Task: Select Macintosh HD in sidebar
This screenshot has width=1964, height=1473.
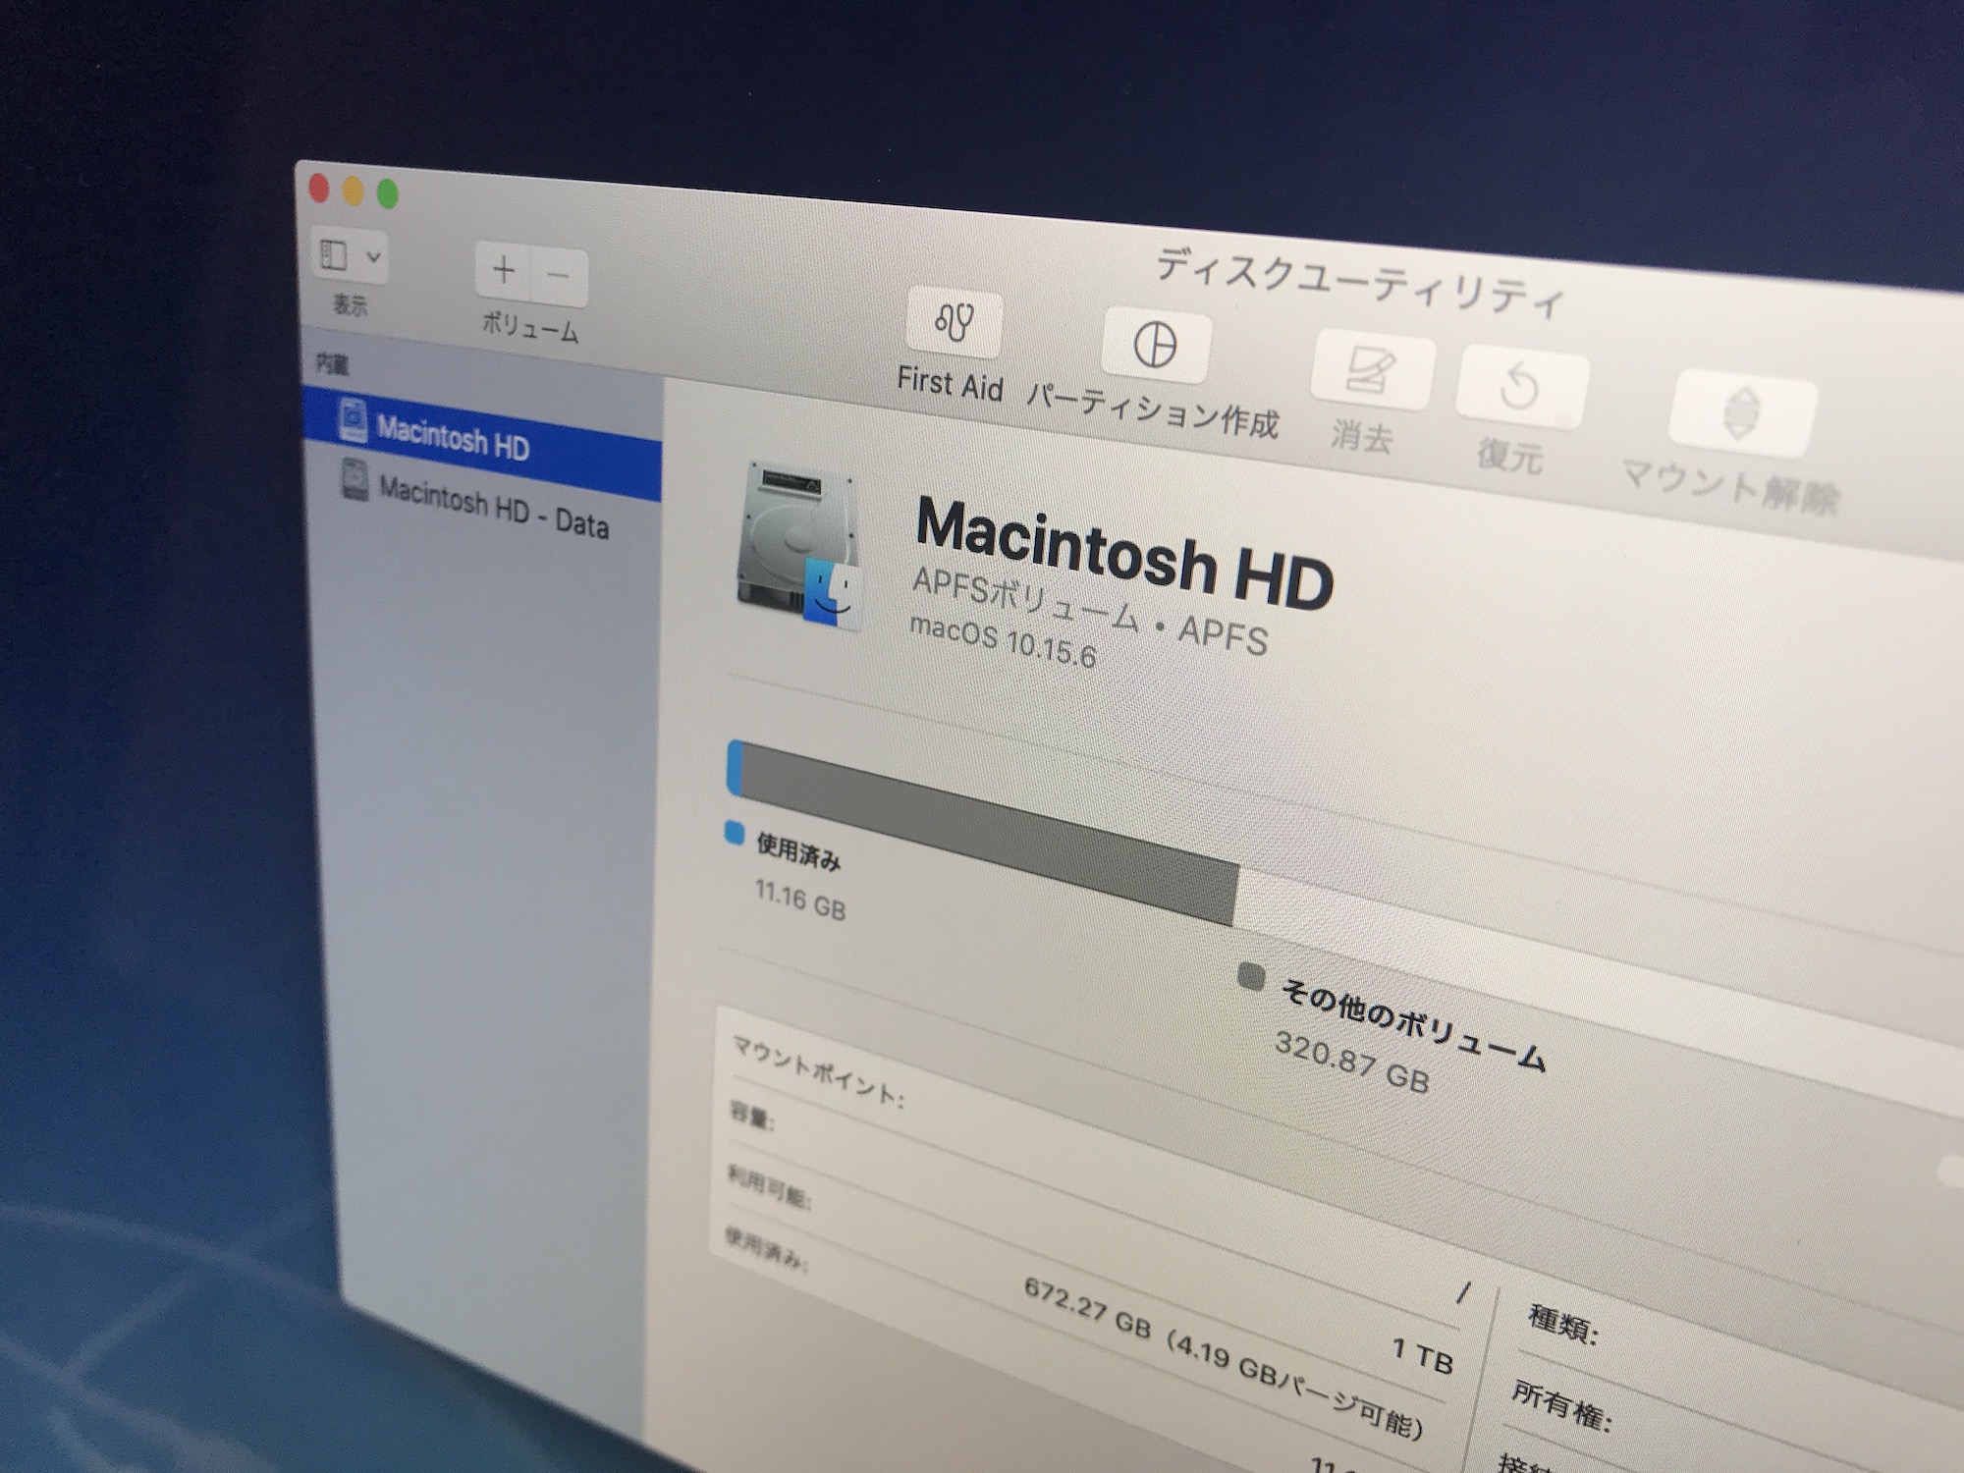Action: click(454, 439)
